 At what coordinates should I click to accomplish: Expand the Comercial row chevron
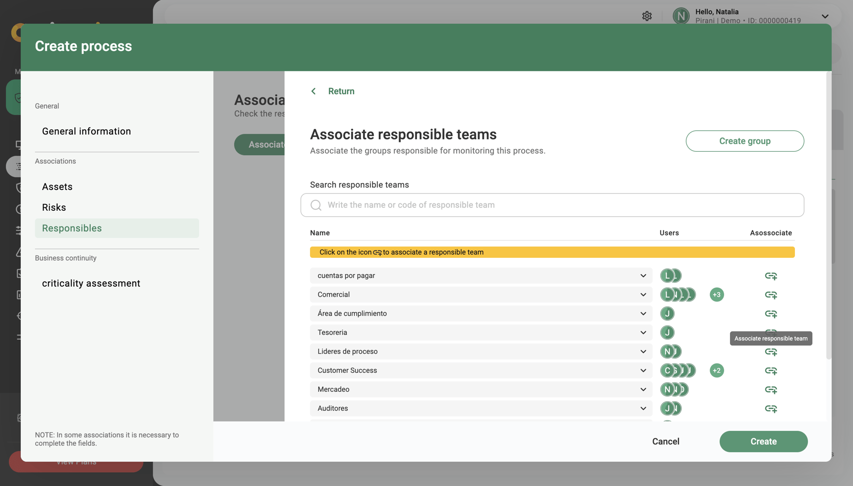pos(643,295)
